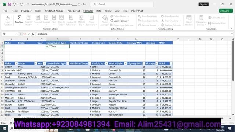Viewport: 235px width, 132px height.
Task: Open the Logical functions list
Action: click(46, 20)
